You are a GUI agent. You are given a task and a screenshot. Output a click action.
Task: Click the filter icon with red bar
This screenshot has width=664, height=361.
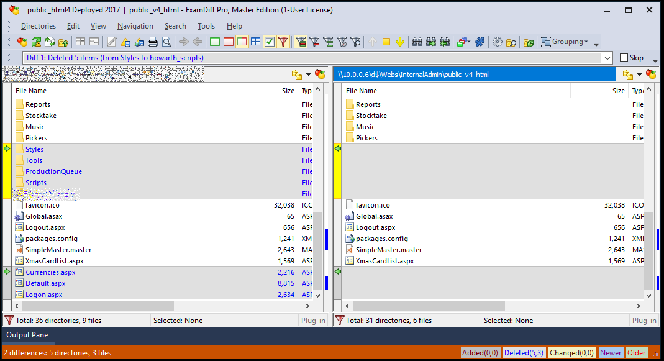click(x=314, y=42)
